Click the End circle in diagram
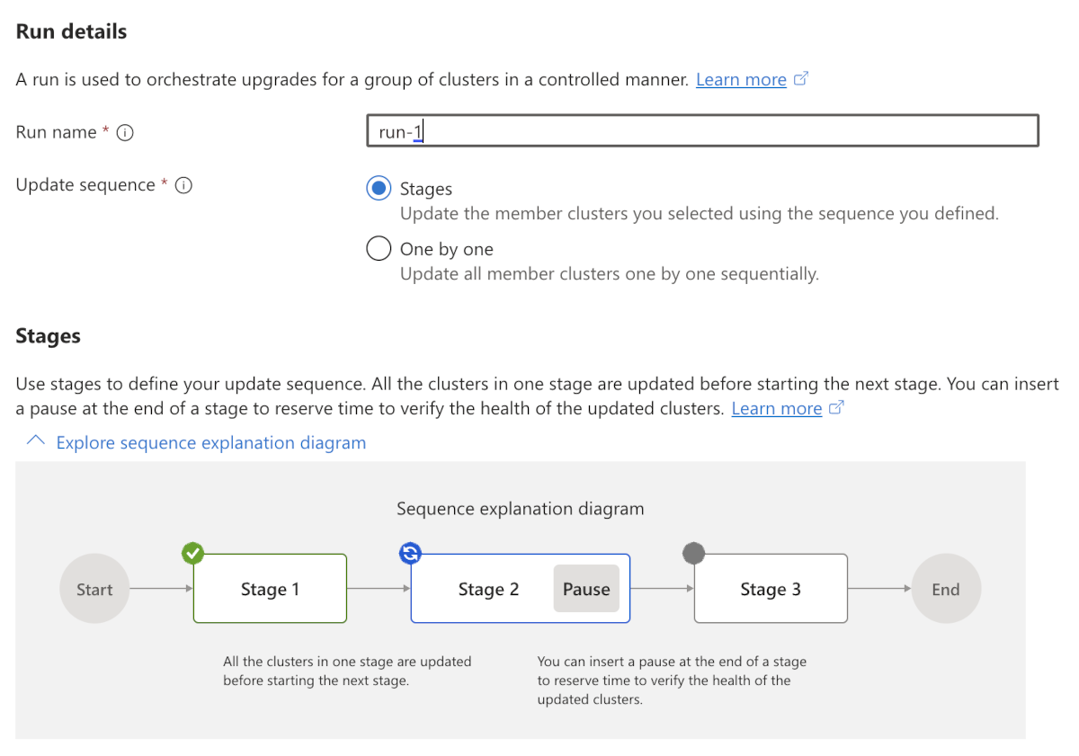This screenshot has width=1079, height=756. [946, 590]
